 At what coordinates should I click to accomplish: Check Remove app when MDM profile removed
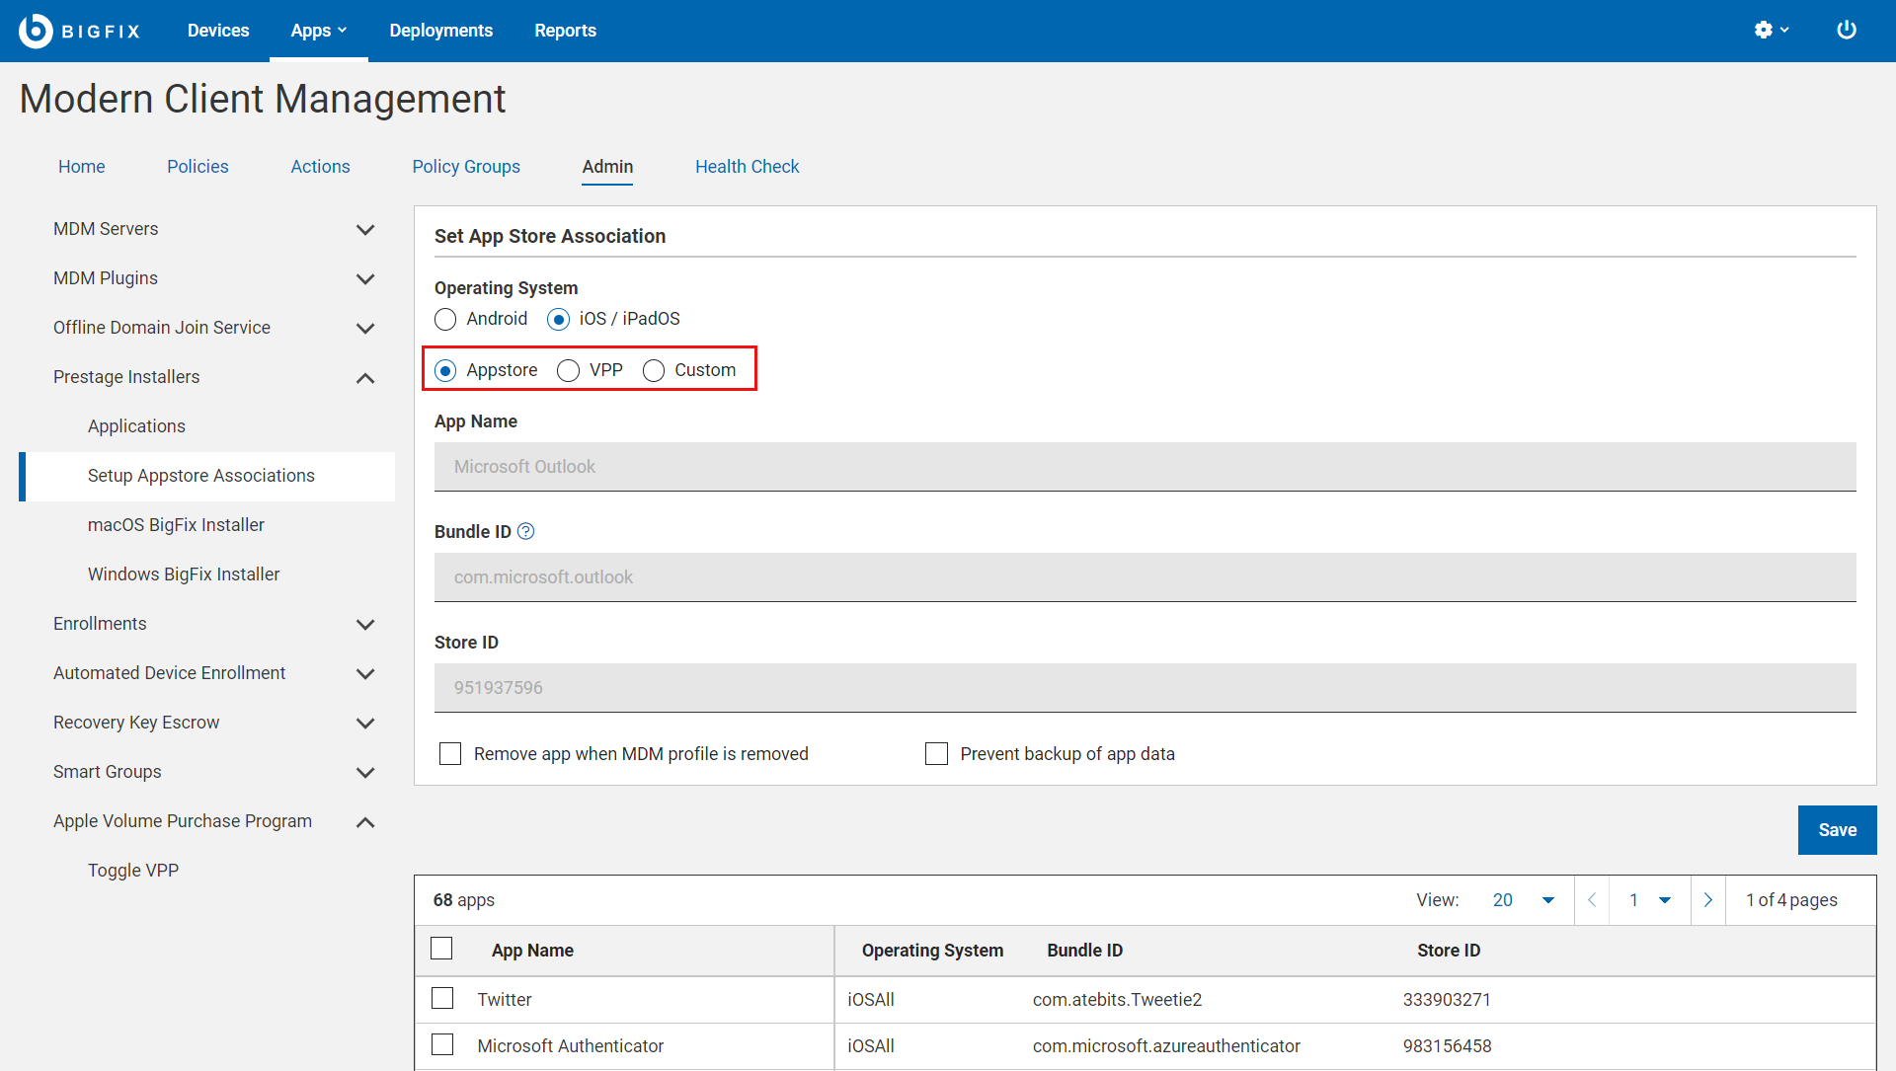tap(450, 754)
